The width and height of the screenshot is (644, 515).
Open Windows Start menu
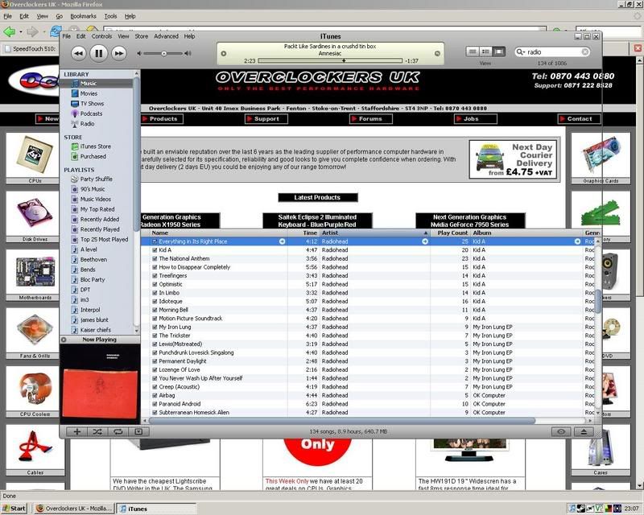14,509
